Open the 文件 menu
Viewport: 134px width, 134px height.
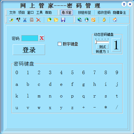[12, 12]
